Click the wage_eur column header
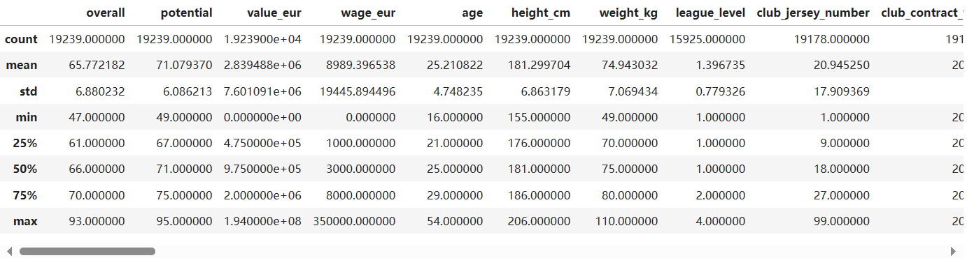This screenshot has height=258, width=967. pyautogui.click(x=369, y=13)
